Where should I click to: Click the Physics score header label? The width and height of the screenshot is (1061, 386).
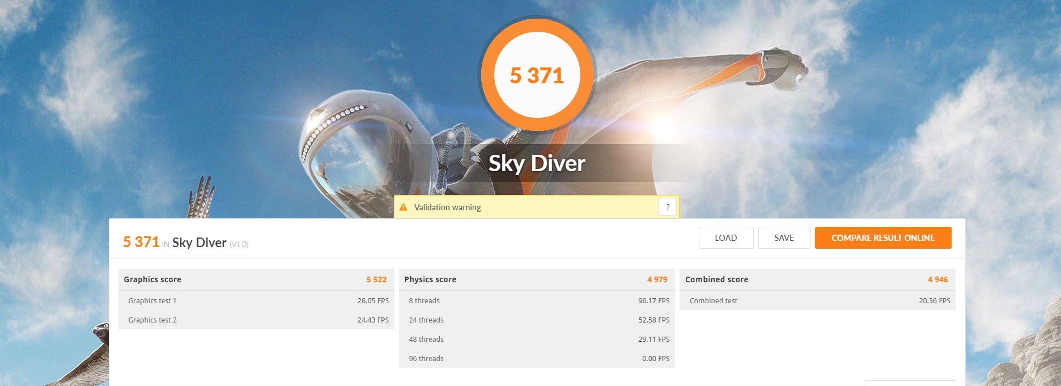pos(430,279)
